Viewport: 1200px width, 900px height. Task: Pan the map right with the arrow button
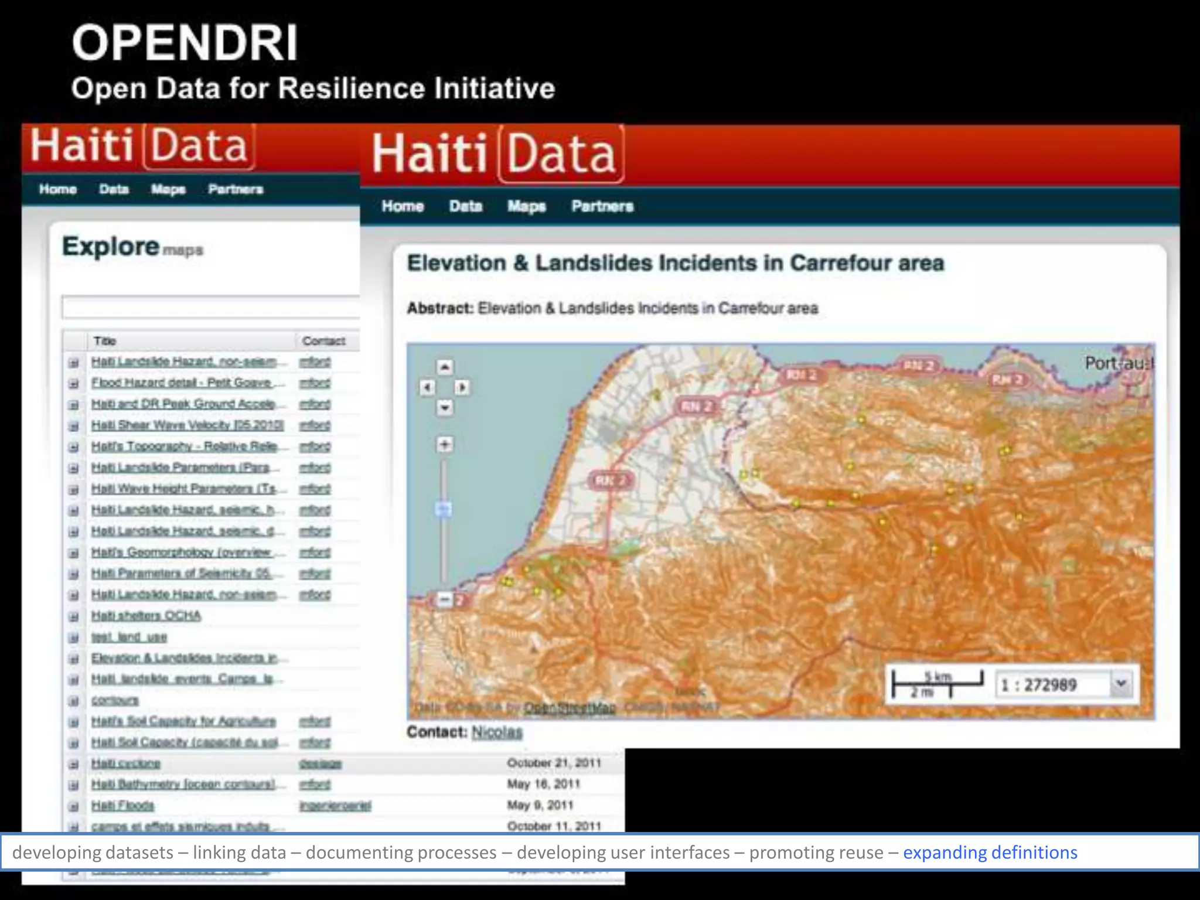[462, 387]
